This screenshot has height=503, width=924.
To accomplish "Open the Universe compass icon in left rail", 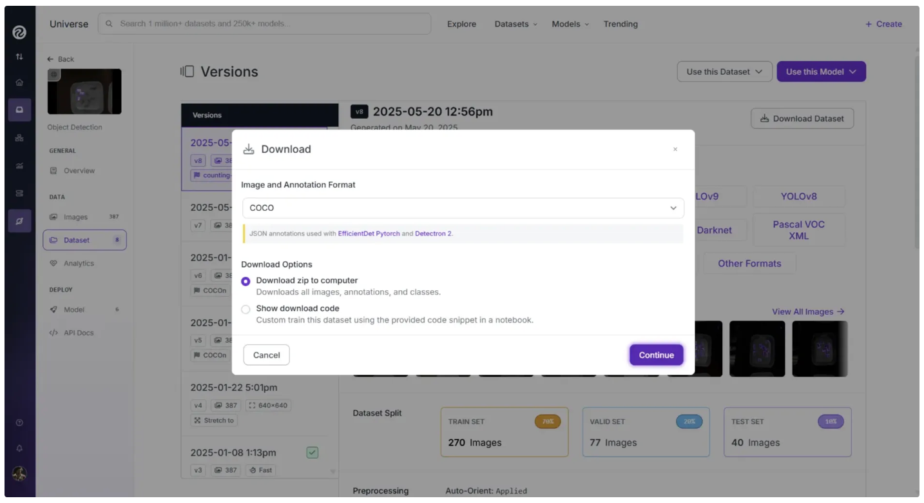I will click(x=19, y=221).
